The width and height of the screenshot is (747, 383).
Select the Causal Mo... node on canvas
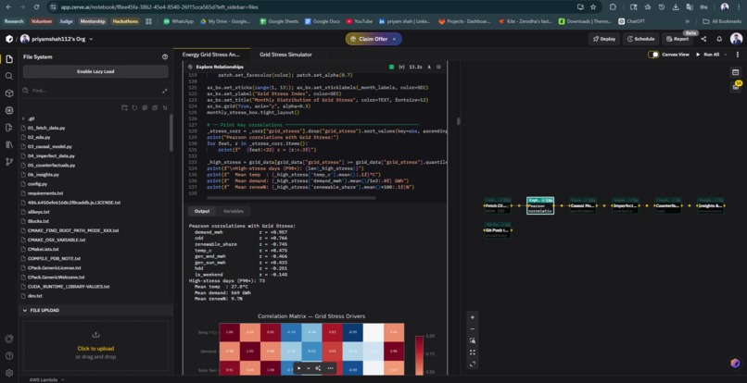pos(583,206)
